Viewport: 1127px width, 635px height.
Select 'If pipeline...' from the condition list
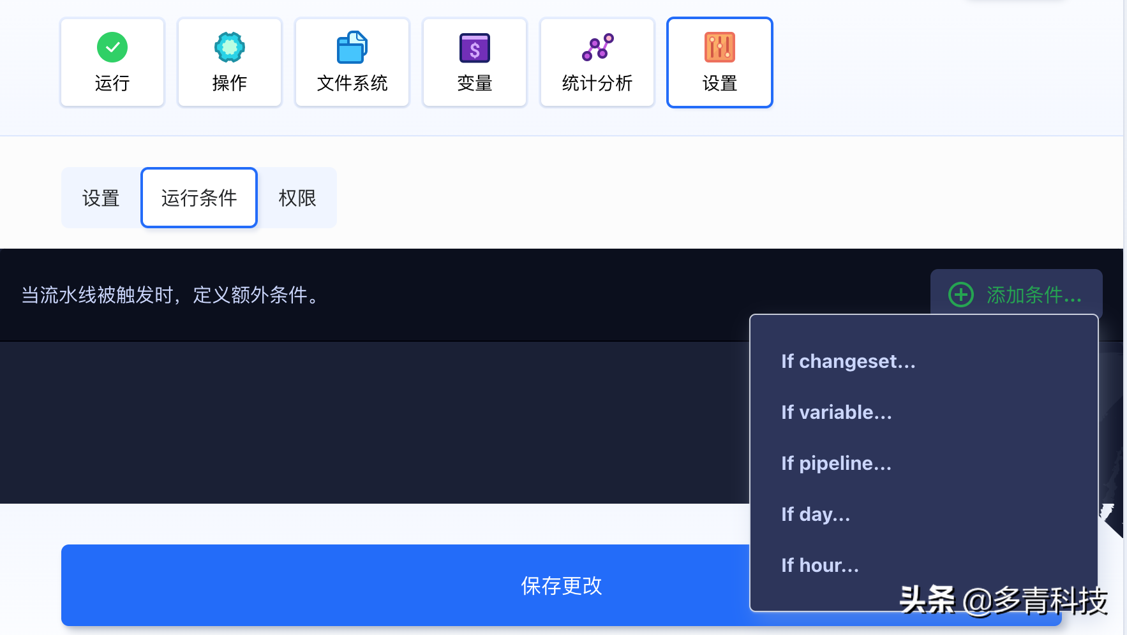point(836,463)
